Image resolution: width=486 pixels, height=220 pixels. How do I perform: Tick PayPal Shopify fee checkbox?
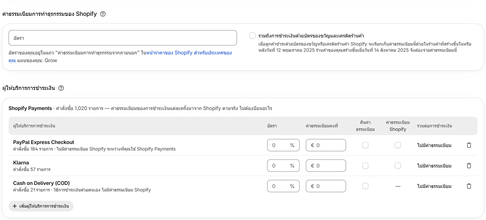pyautogui.click(x=398, y=145)
